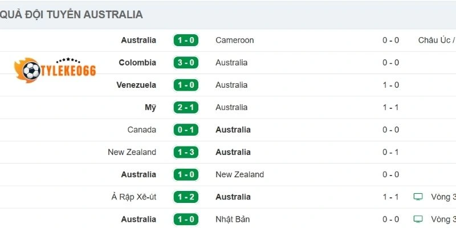Click the 1 - 2 badge for Ả Rập Xê-út match

coord(185,197)
